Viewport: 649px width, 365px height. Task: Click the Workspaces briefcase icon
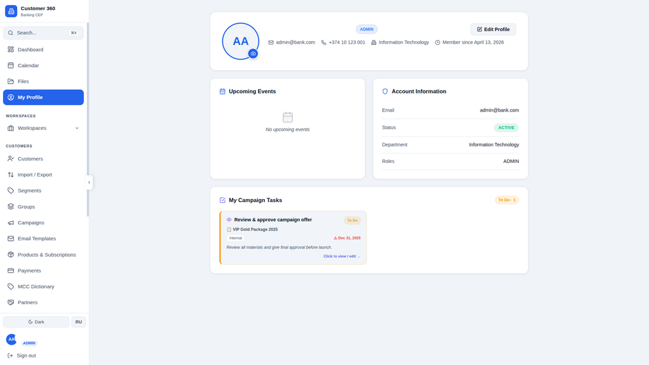coord(11,128)
